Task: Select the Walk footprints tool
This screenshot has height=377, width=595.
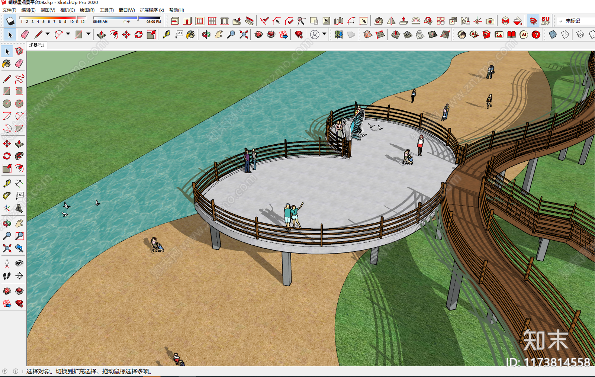Action: [7, 276]
